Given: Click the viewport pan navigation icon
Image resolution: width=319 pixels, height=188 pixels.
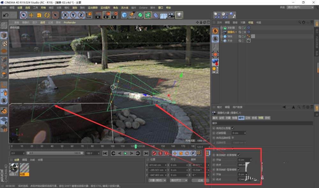Looking at the screenshot, I should pos(197,22).
